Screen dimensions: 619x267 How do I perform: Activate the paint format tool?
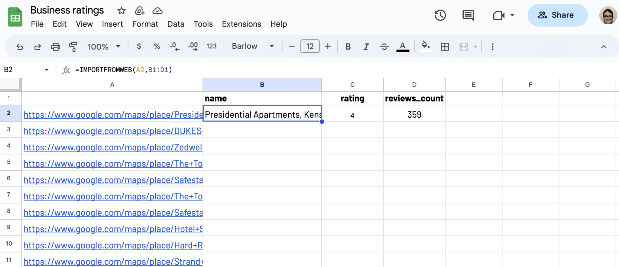click(x=73, y=47)
